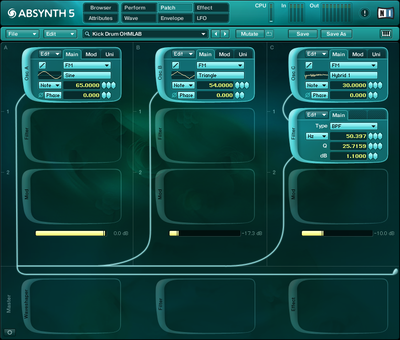Image resolution: width=400 pixels, height=340 pixels.
Task: Toggle Osc B Phase button
Action: (186, 95)
